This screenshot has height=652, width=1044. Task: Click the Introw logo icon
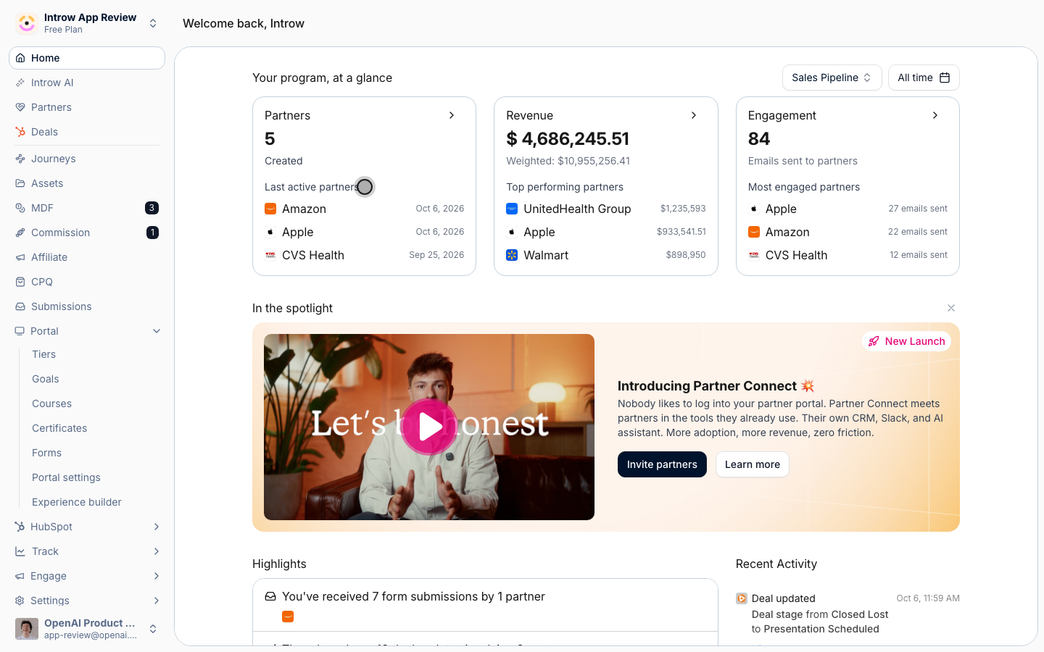click(x=27, y=23)
